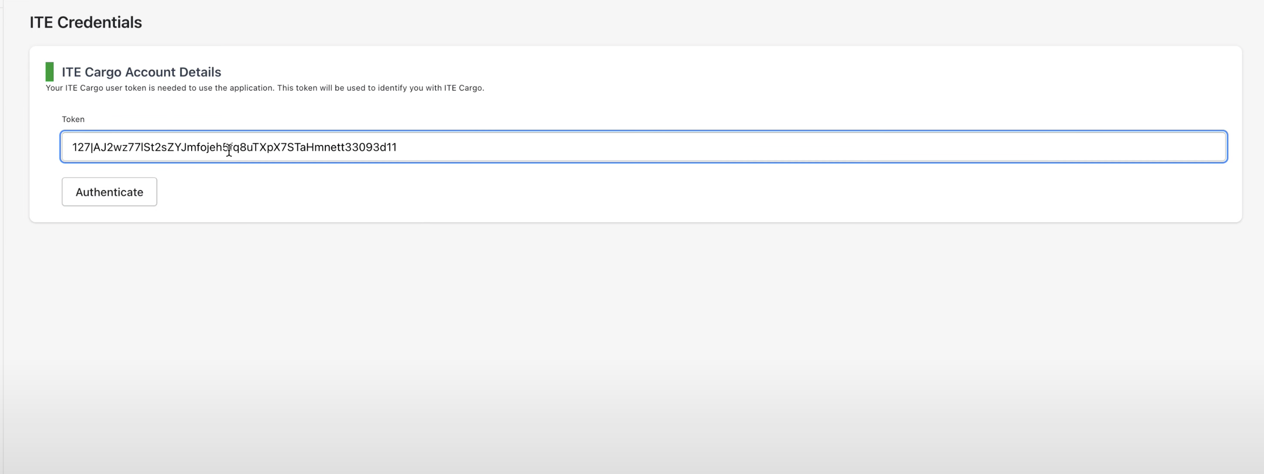1264x474 pixels.
Task: Click the Authenticate button
Action: 109,192
